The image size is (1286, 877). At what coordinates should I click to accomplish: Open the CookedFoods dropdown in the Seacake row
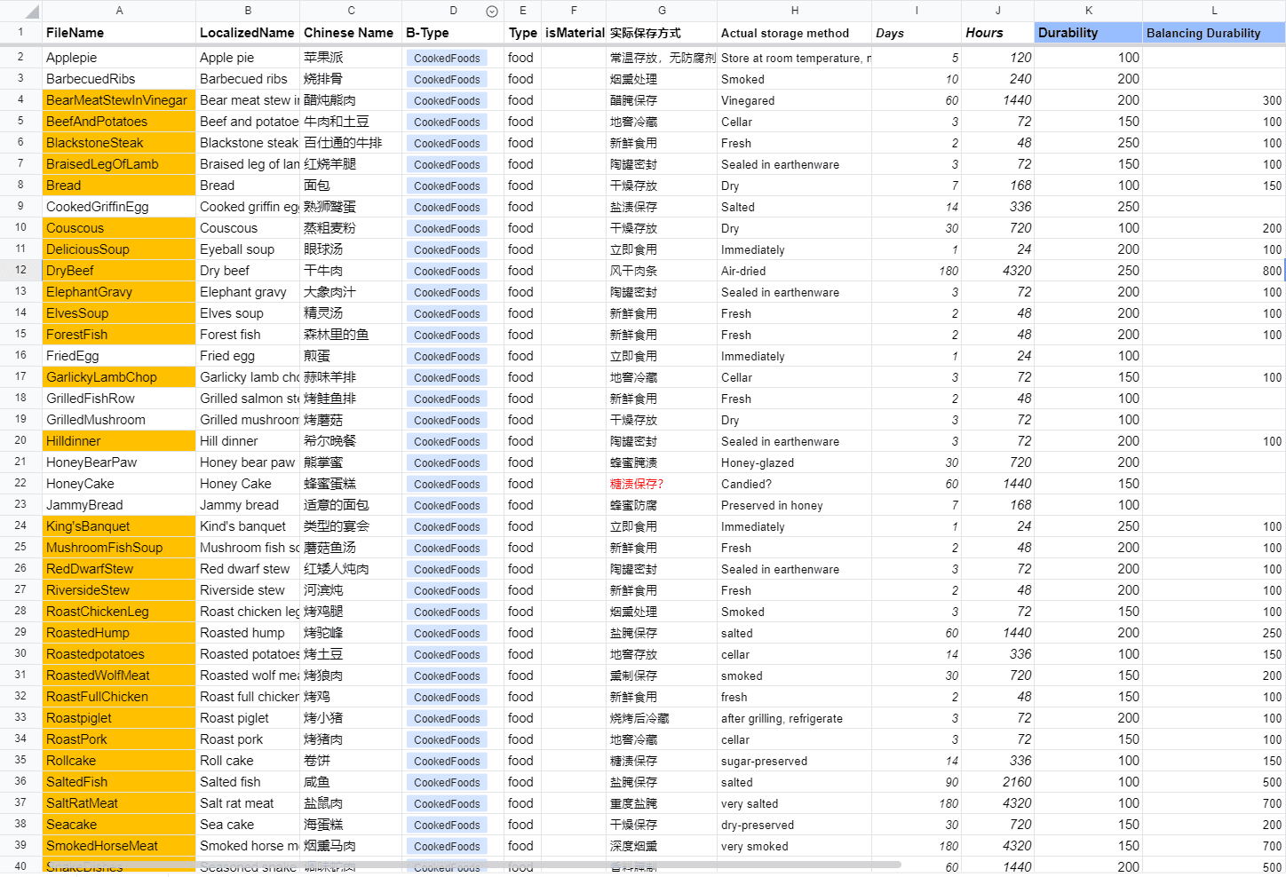click(447, 825)
